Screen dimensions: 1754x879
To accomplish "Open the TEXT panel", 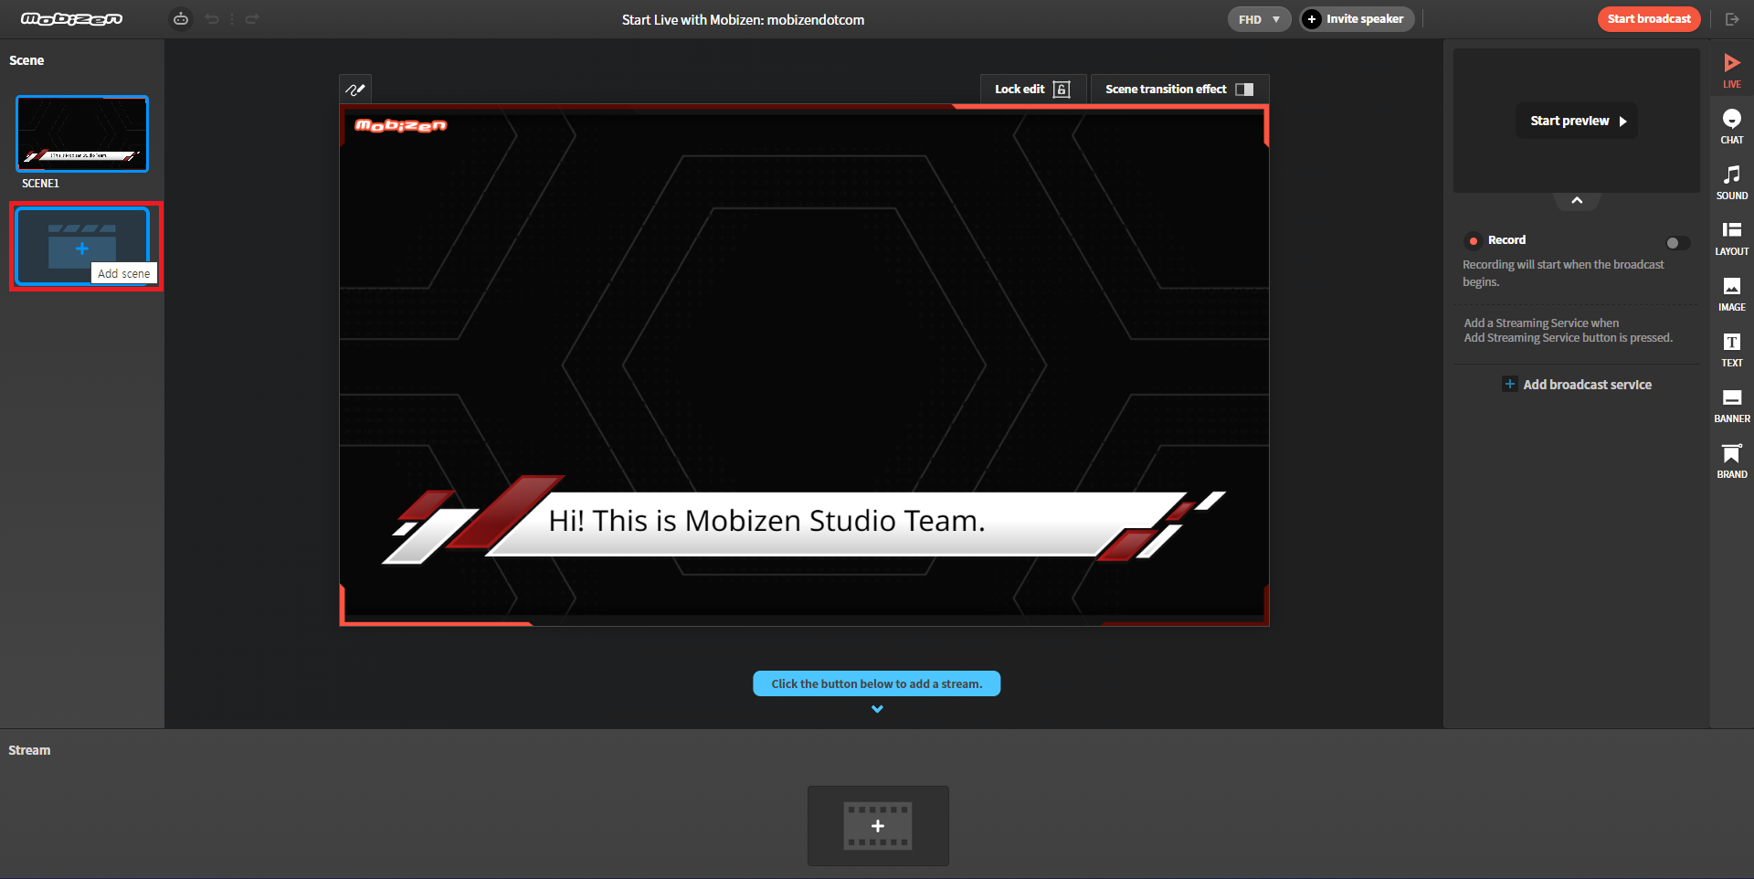I will (x=1732, y=349).
